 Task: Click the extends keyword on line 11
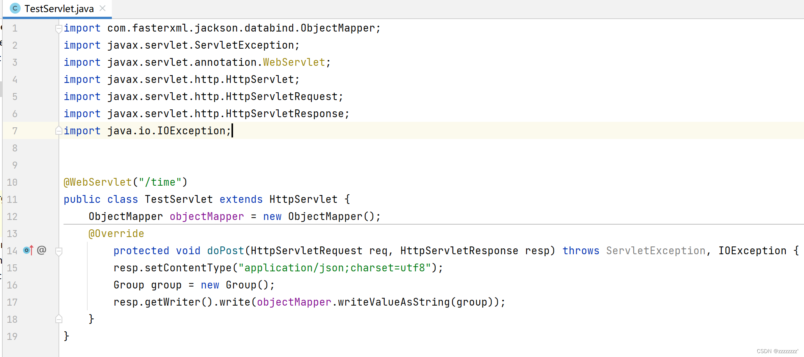(241, 199)
